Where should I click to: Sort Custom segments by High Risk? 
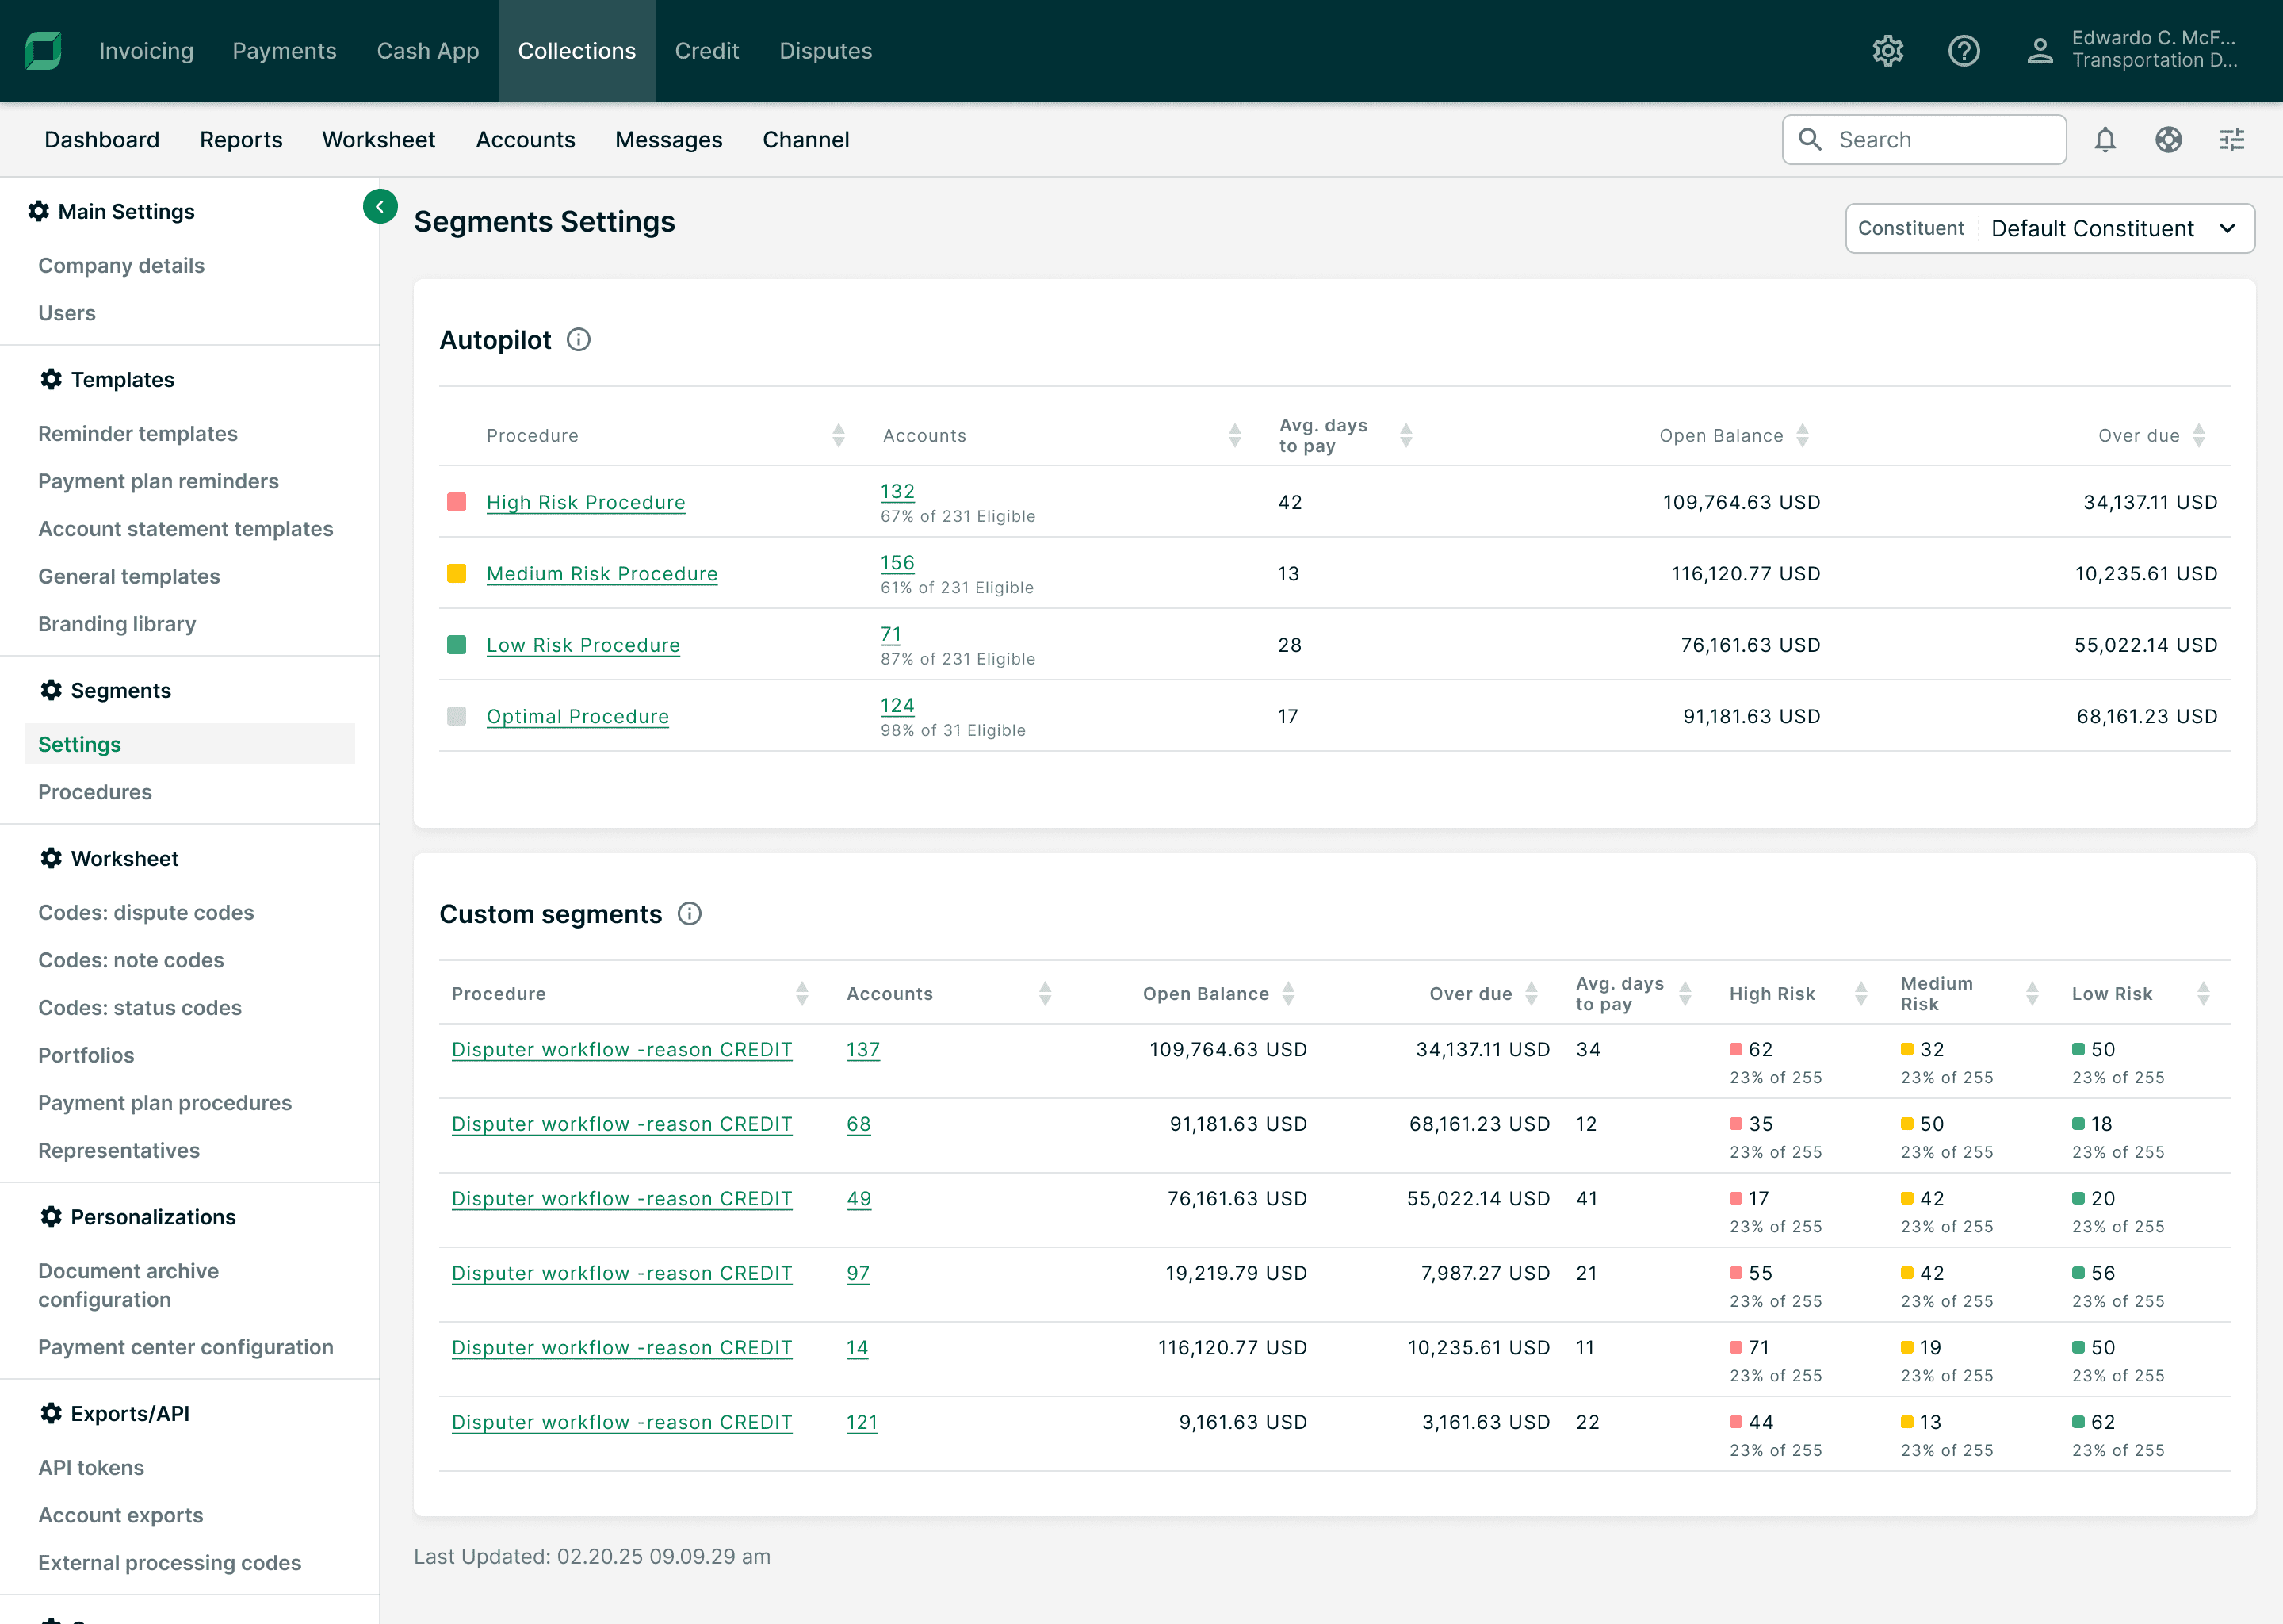point(1860,994)
